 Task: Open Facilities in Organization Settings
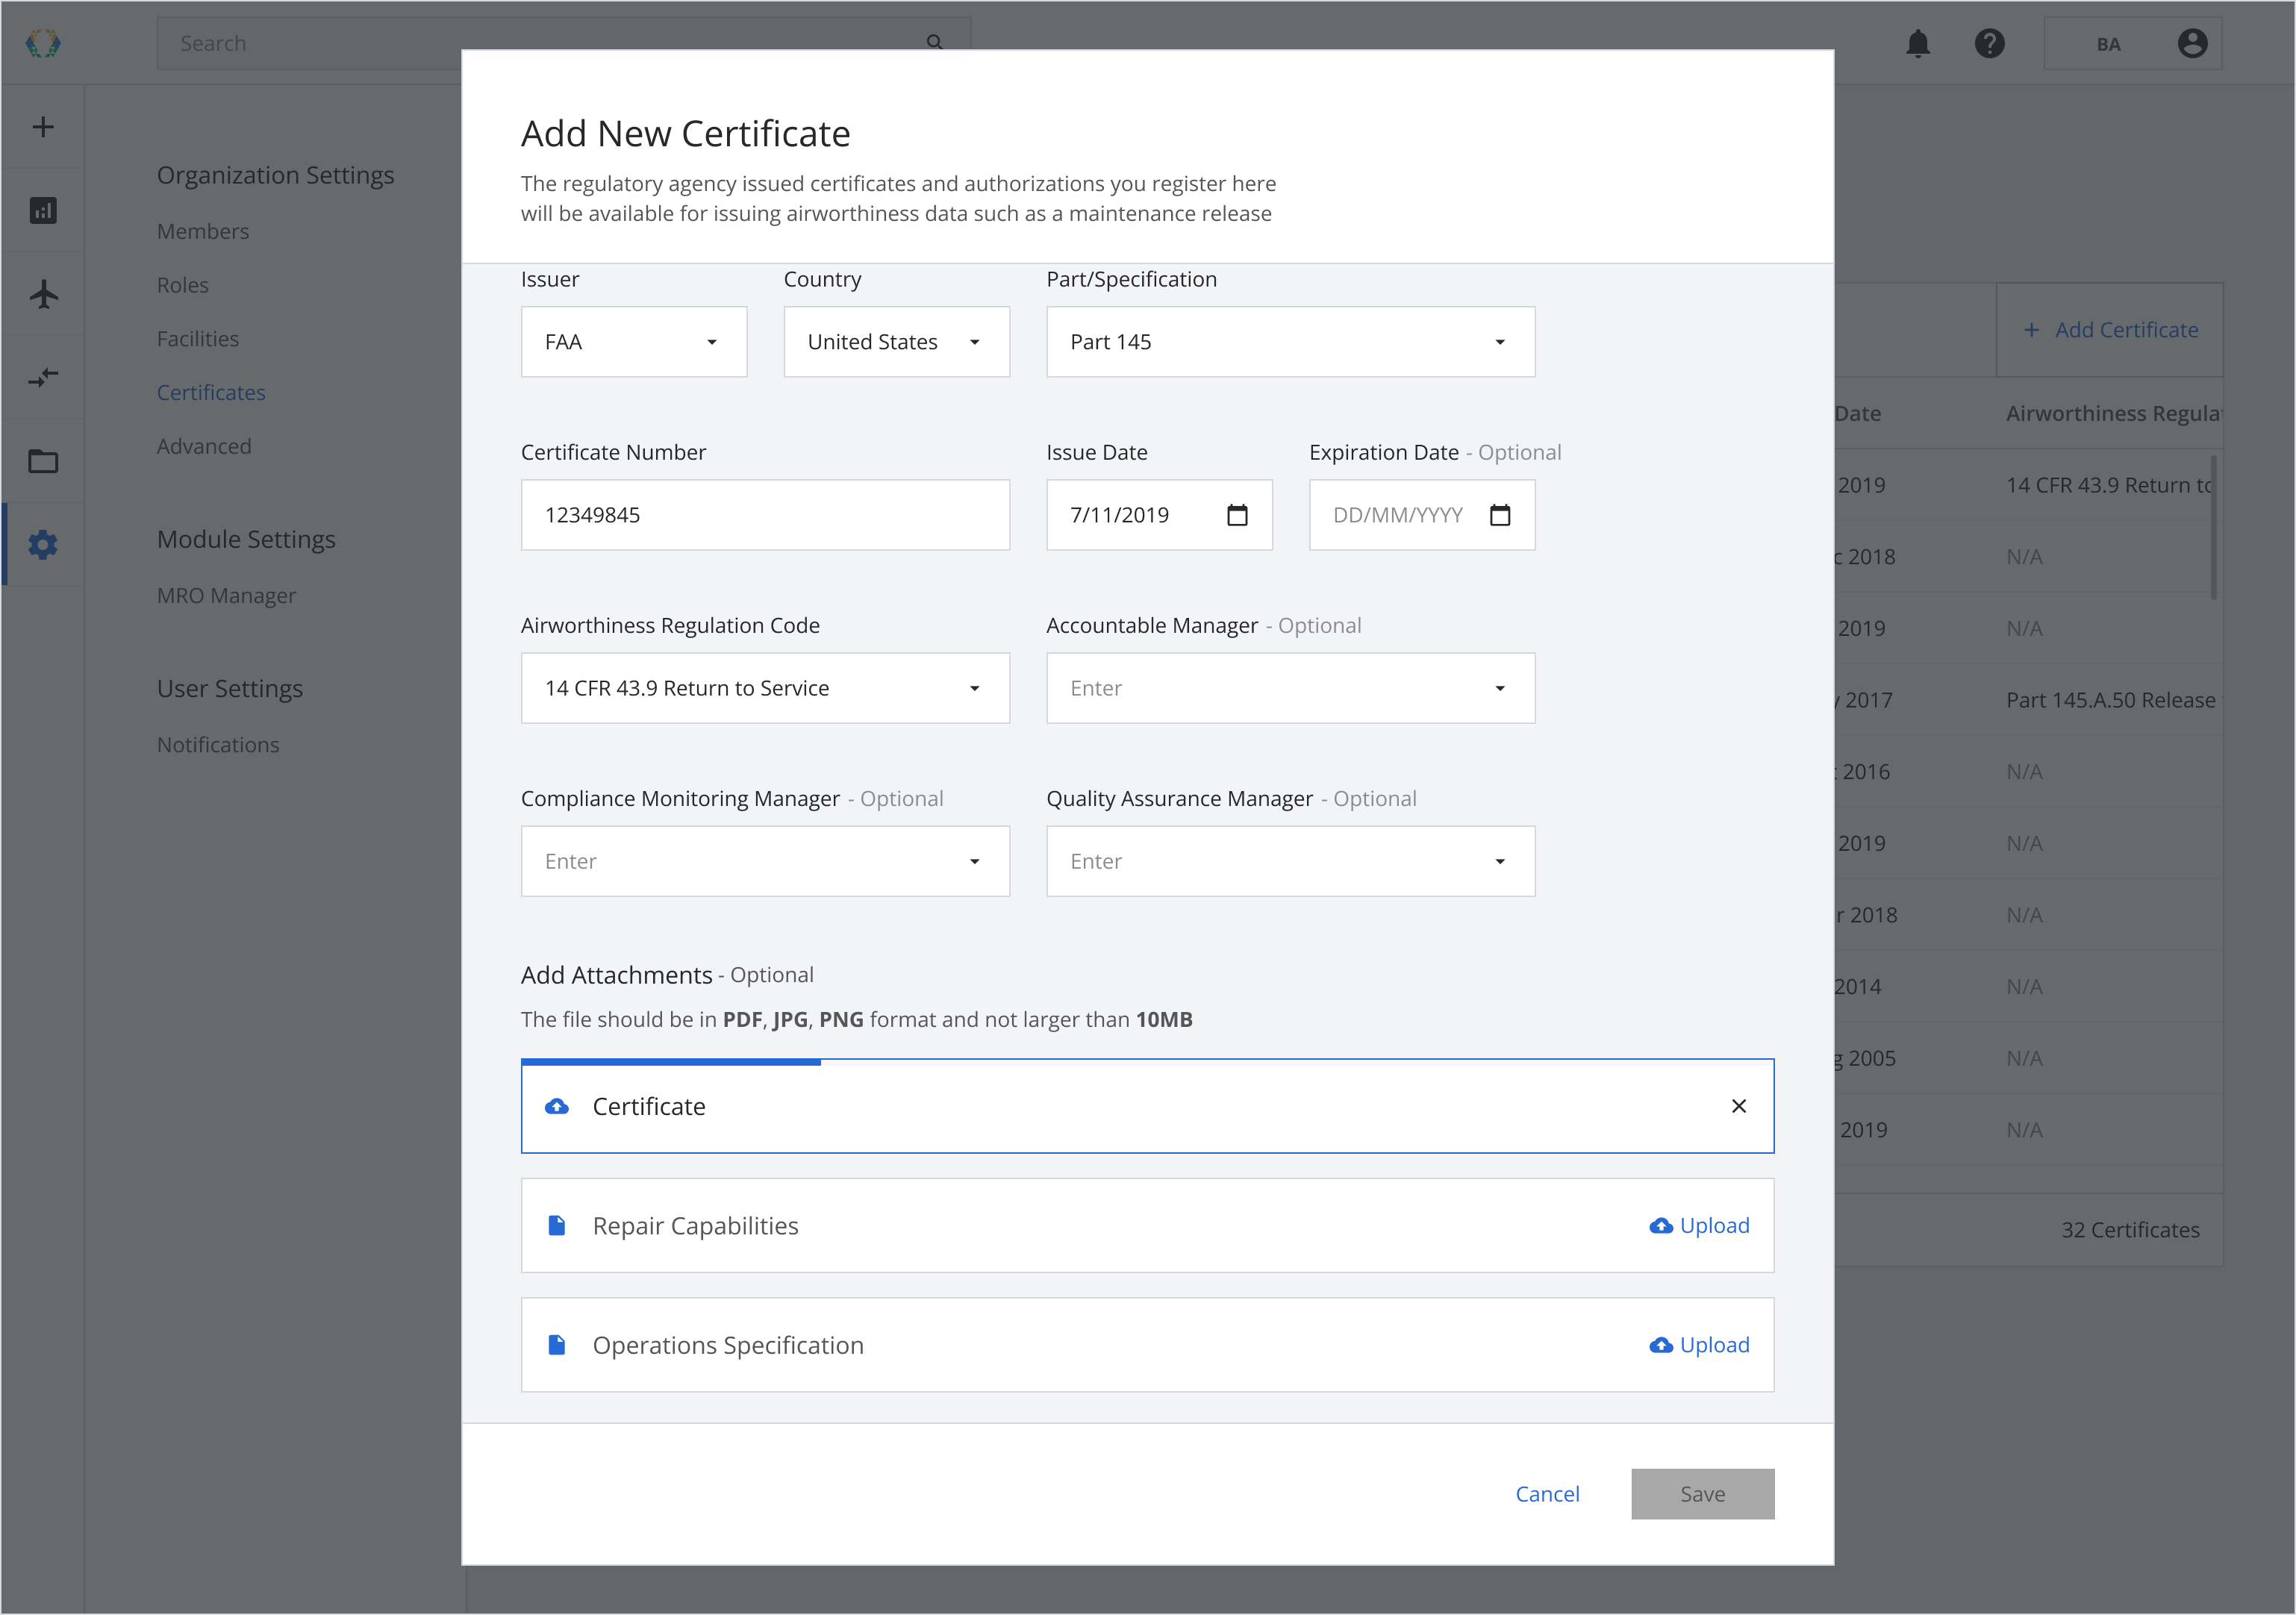click(198, 339)
